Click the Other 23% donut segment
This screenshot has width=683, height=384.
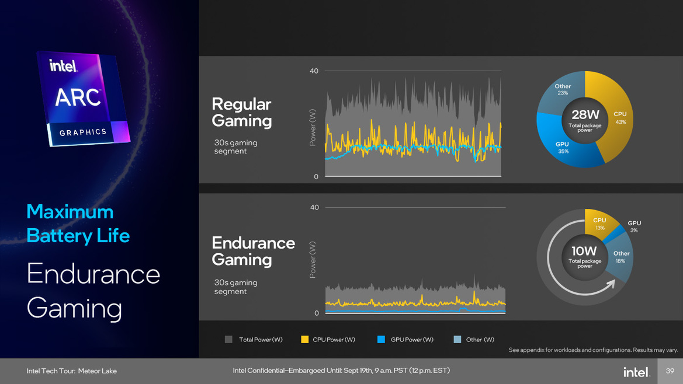coord(562,90)
